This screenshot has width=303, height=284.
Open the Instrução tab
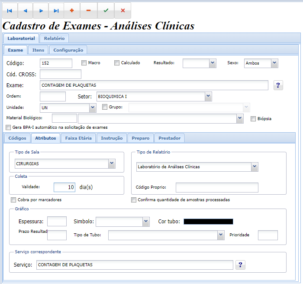pyautogui.click(x=112, y=138)
